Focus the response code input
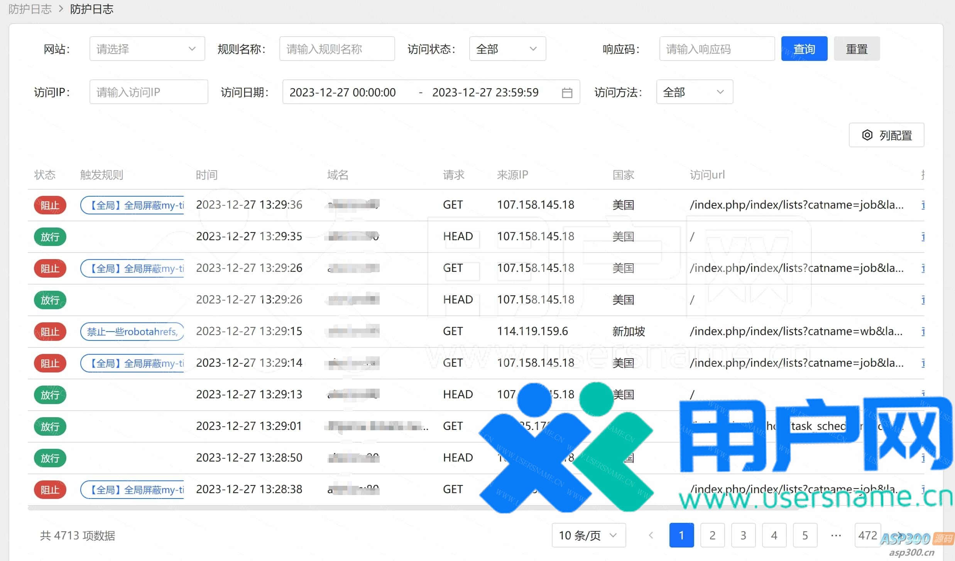 [x=717, y=49]
